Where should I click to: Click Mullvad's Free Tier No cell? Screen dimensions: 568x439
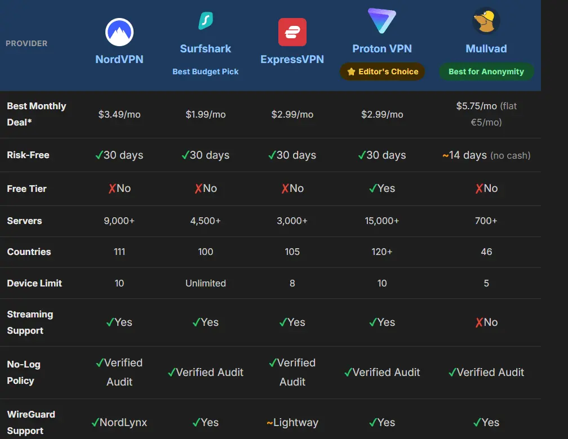coord(486,188)
